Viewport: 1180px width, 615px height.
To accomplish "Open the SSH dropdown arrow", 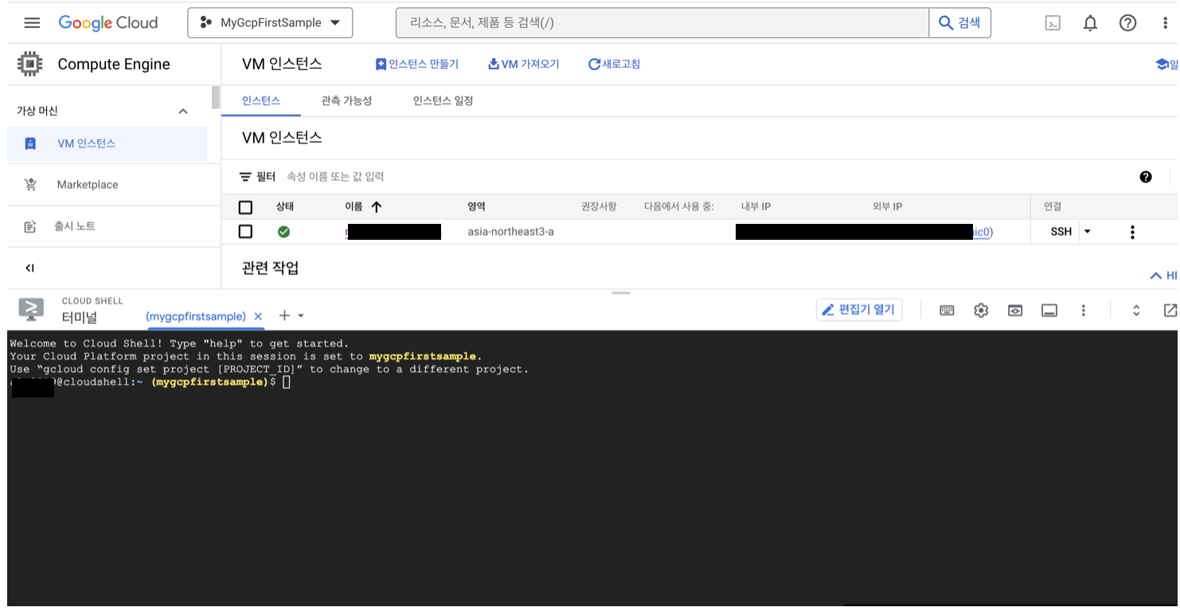I will 1088,232.
